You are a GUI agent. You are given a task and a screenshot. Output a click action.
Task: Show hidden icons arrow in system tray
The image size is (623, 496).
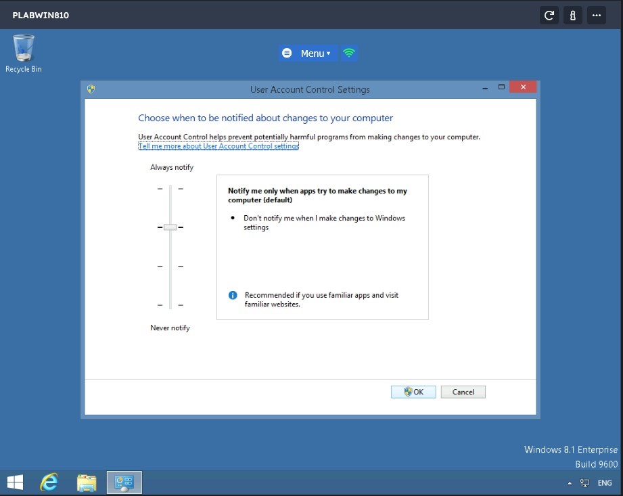[x=570, y=483]
